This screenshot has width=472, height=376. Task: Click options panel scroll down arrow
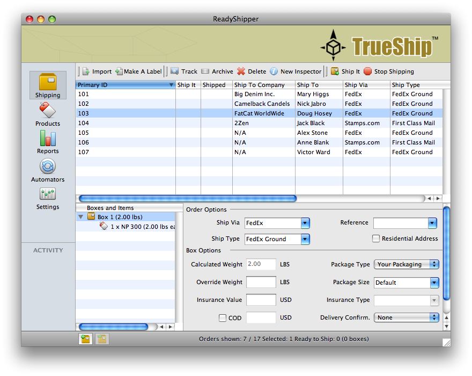[447, 326]
